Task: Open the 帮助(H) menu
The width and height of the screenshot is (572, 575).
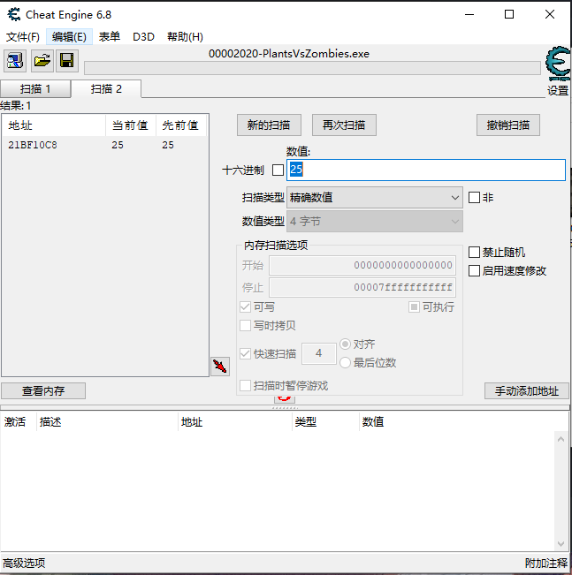Action: (x=185, y=37)
